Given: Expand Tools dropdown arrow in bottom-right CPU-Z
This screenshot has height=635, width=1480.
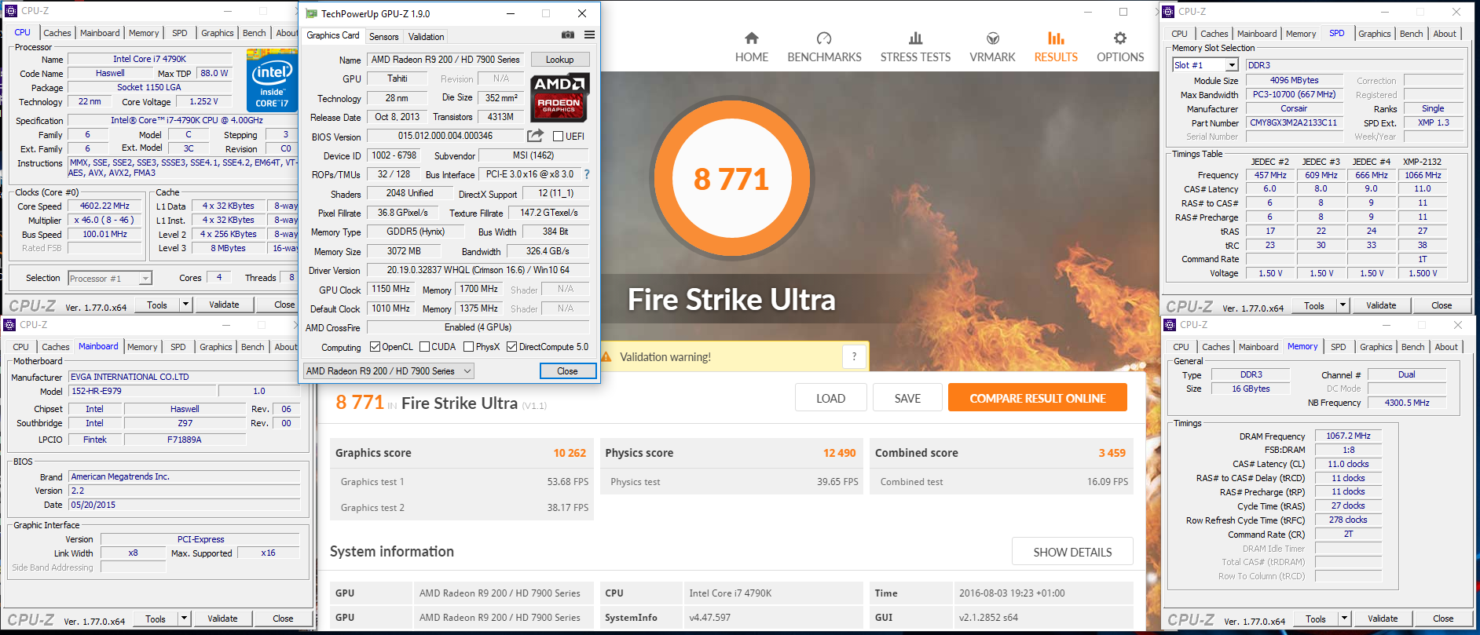Looking at the screenshot, I should [x=1344, y=619].
